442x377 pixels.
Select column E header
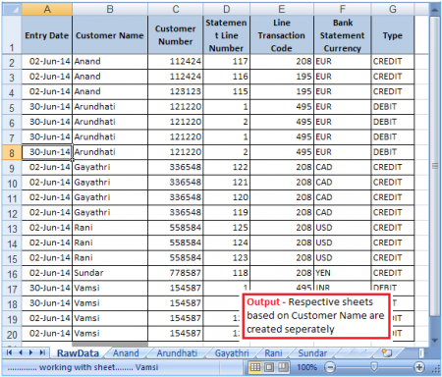point(282,9)
